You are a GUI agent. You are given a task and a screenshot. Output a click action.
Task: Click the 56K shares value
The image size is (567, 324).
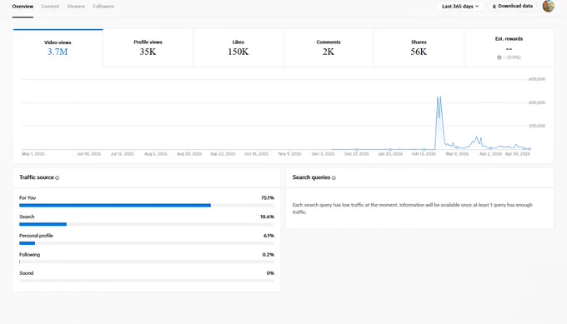[x=419, y=52]
